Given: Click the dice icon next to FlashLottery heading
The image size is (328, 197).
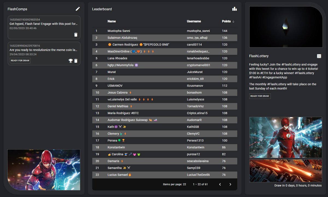Looking at the screenshot, I should click(319, 56).
